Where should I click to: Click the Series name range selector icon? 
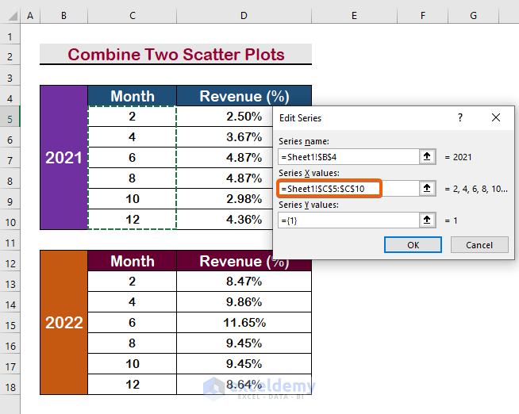pos(428,157)
